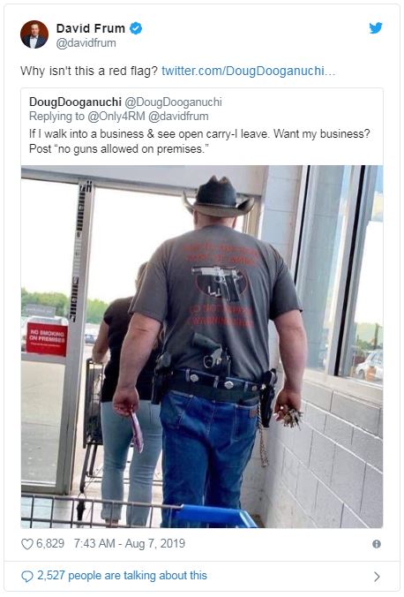Click the 'Why isn't this a red flag?' text
404x597 pixels.
pos(89,71)
